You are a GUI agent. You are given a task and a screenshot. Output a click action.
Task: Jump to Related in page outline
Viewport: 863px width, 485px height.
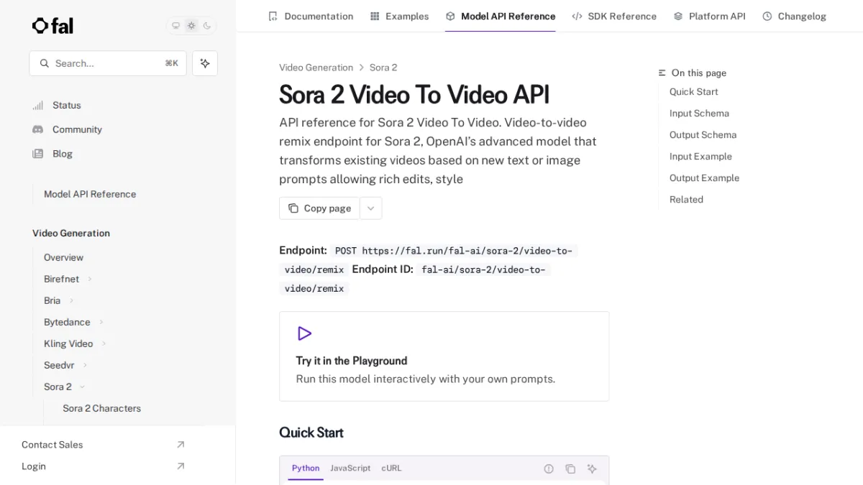click(686, 200)
